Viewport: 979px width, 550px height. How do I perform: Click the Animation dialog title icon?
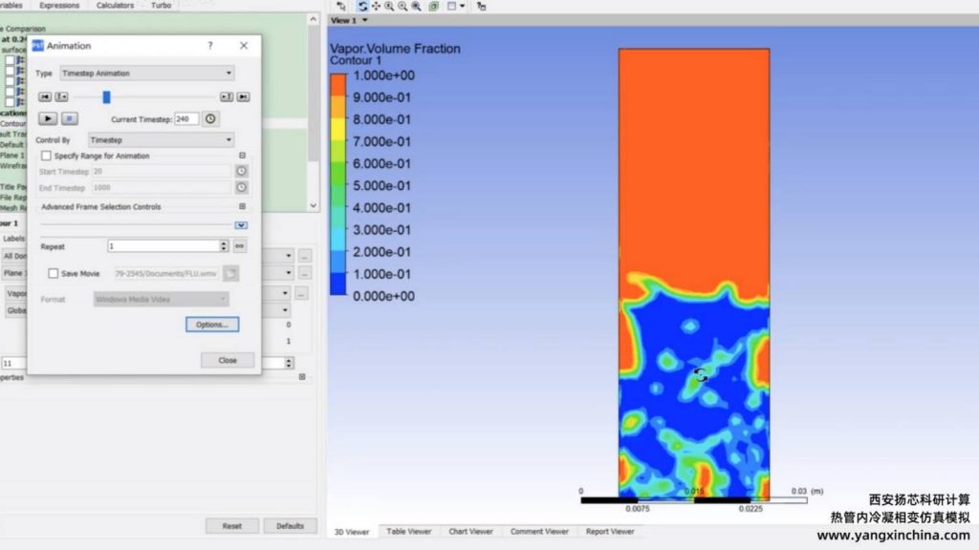point(37,46)
